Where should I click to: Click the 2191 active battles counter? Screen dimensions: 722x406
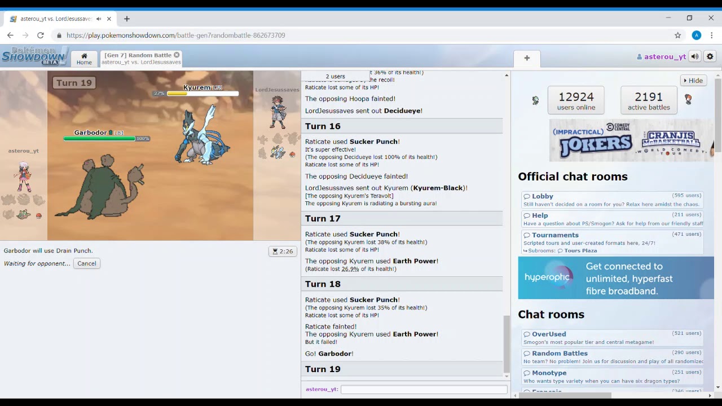(649, 100)
